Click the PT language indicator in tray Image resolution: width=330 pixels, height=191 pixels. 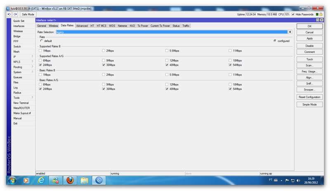click(271, 180)
